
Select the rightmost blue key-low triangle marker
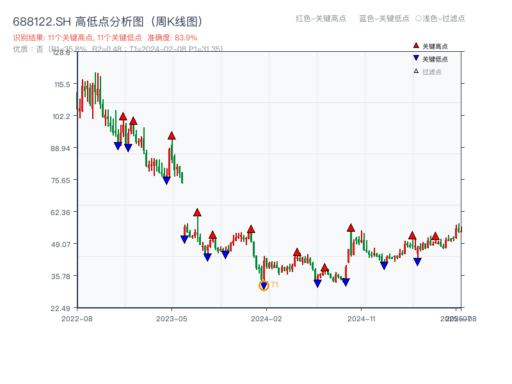[417, 261]
